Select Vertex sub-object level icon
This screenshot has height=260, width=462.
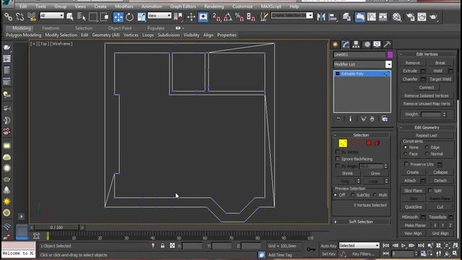[343, 143]
